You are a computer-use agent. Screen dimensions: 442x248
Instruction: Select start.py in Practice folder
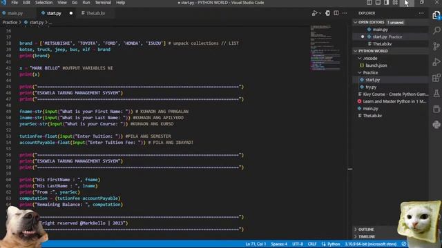(390, 80)
